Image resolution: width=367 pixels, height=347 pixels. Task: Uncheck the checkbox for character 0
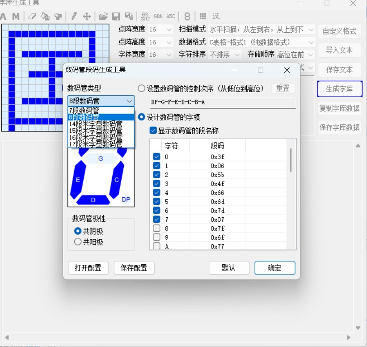point(156,157)
